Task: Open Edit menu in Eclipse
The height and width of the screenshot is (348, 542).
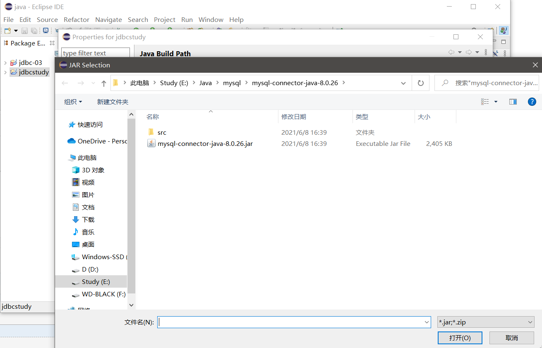Action: pyautogui.click(x=25, y=19)
